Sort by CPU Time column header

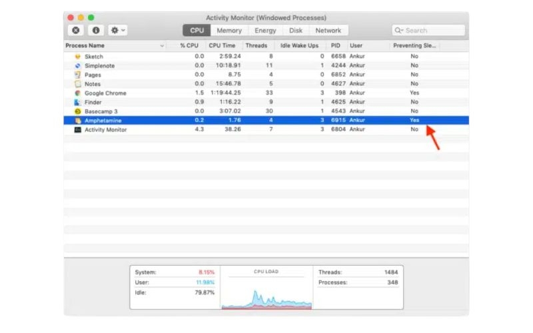(x=222, y=45)
